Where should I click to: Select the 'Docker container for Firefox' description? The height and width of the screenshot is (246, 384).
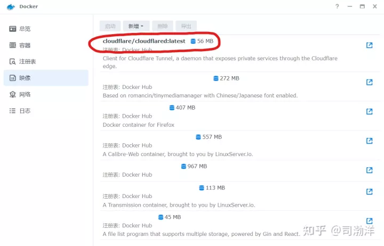pos(138,125)
